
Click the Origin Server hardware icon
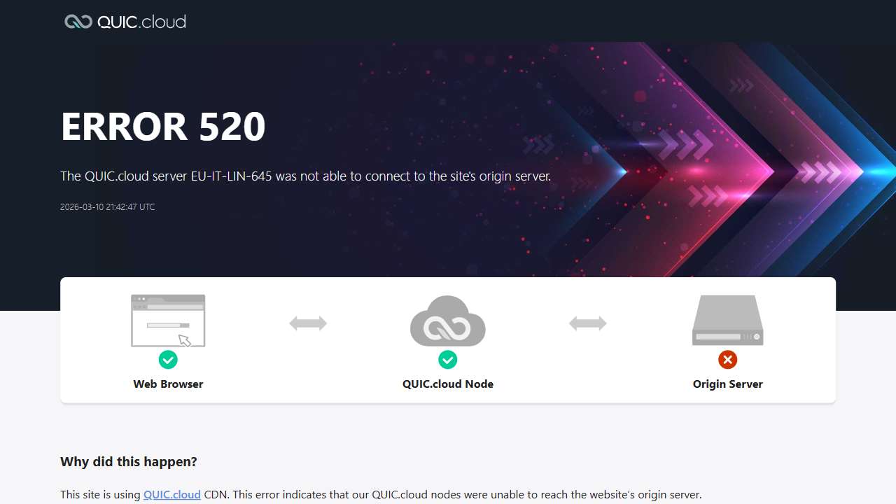pos(728,321)
